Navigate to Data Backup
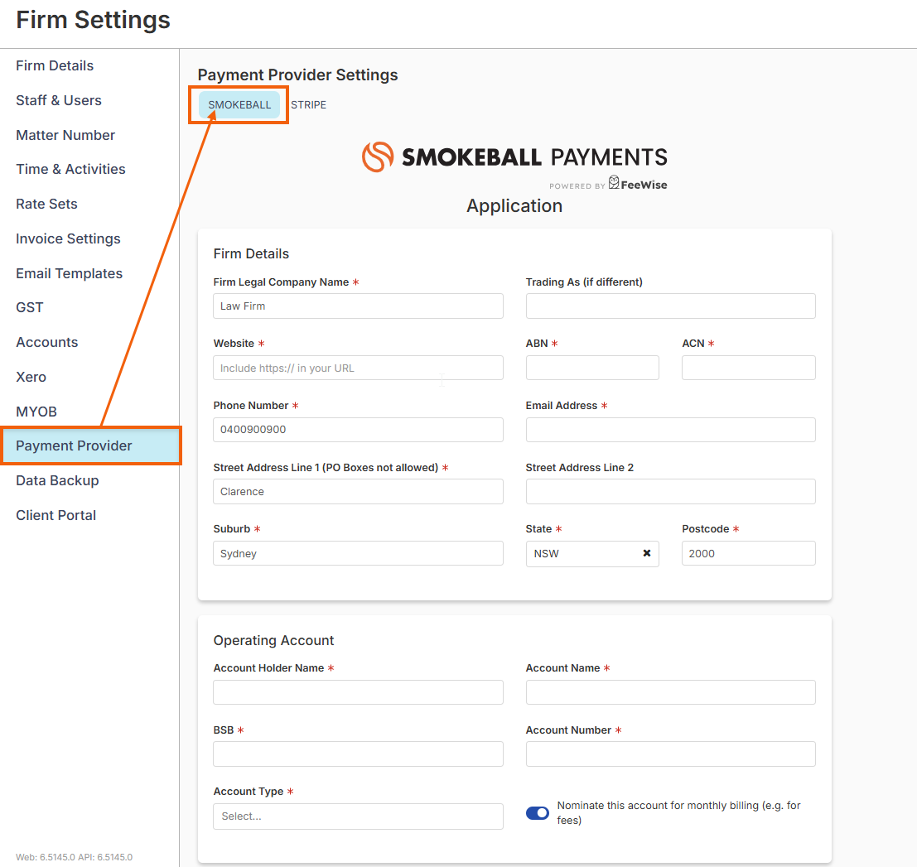This screenshot has height=867, width=917. (x=57, y=480)
